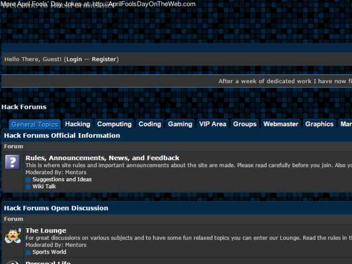Select the VIP Area tab
This screenshot has width=352, height=264.
(x=213, y=124)
